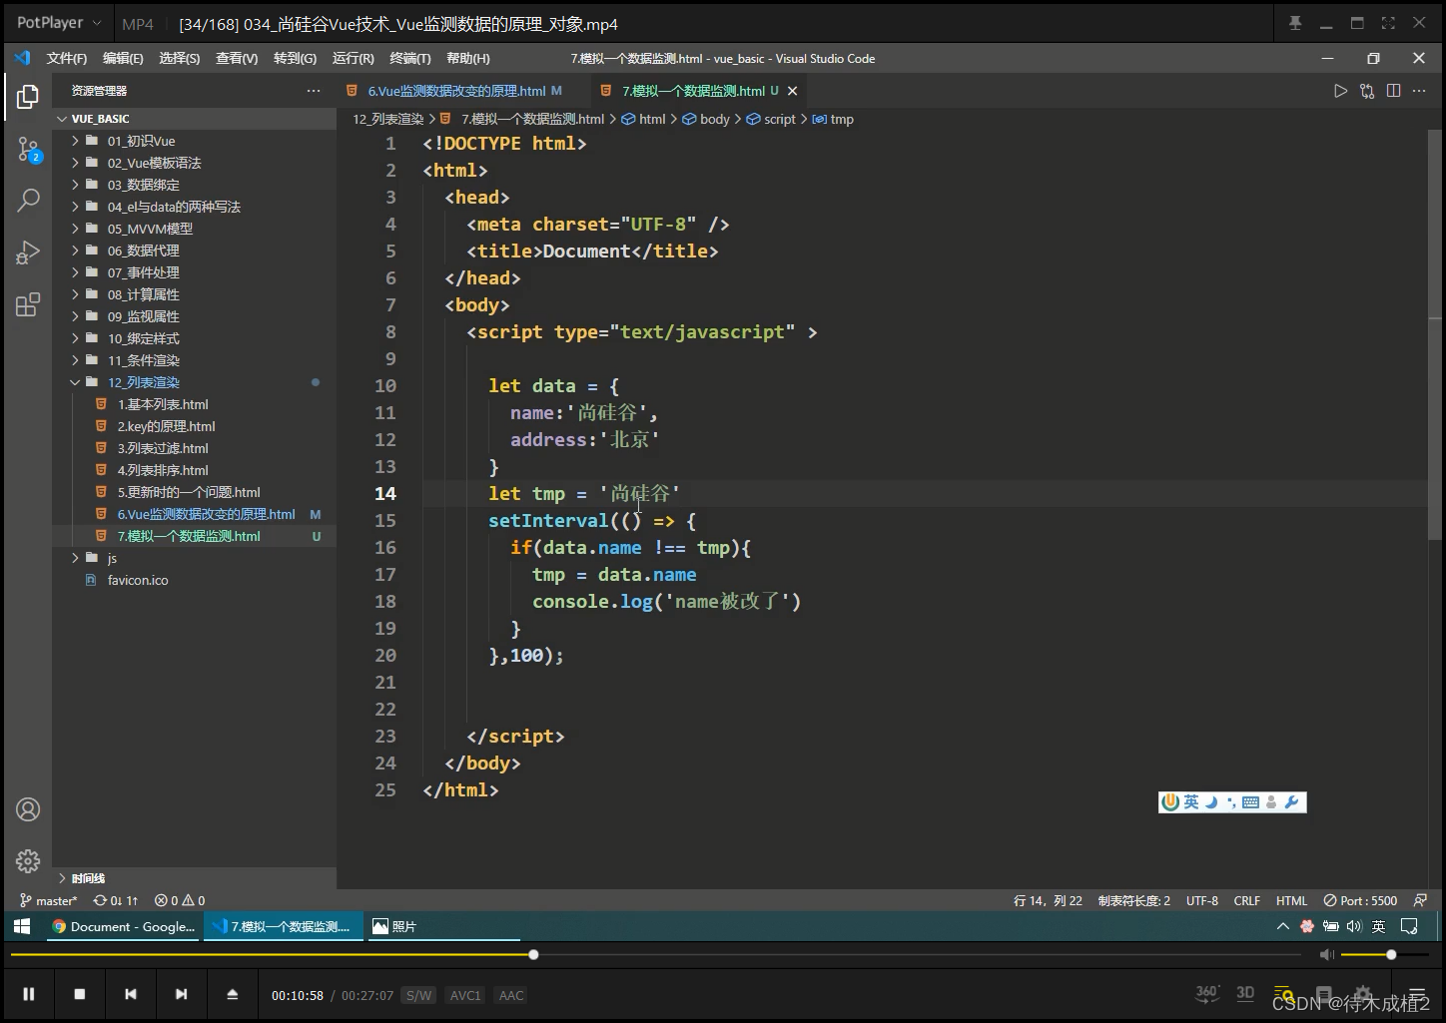
Task: Click the CRLF line ending status item
Action: click(x=1247, y=900)
